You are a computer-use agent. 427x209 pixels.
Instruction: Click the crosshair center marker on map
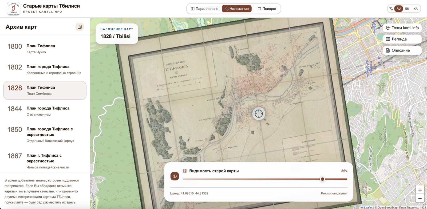tap(259, 113)
